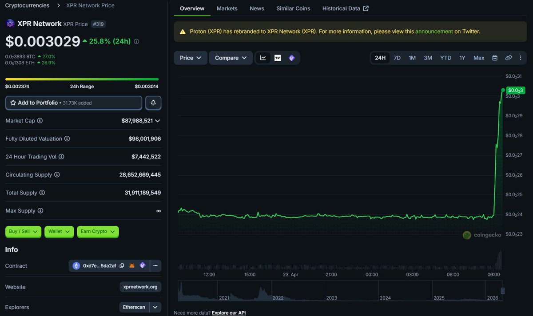Switch to the Markets tab
Screen dimensions: 533x316
tap(227, 8)
